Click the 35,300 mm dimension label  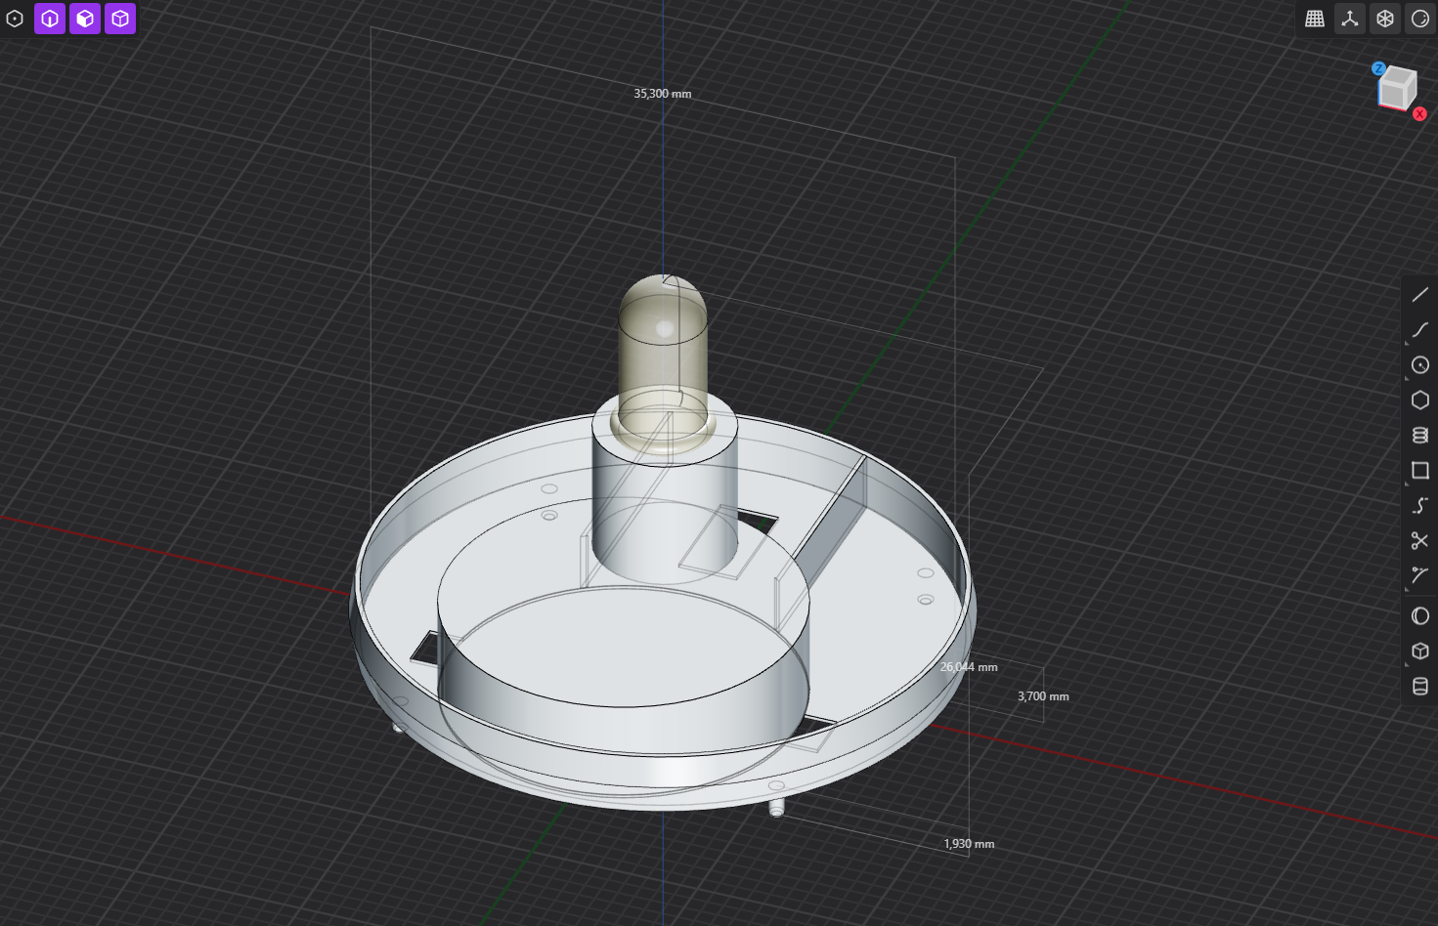(x=663, y=94)
